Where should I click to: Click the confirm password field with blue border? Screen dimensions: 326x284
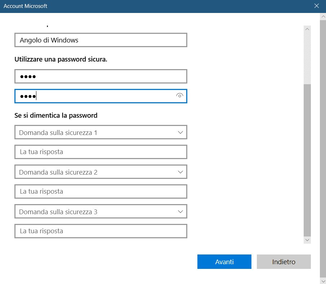pyautogui.click(x=101, y=96)
